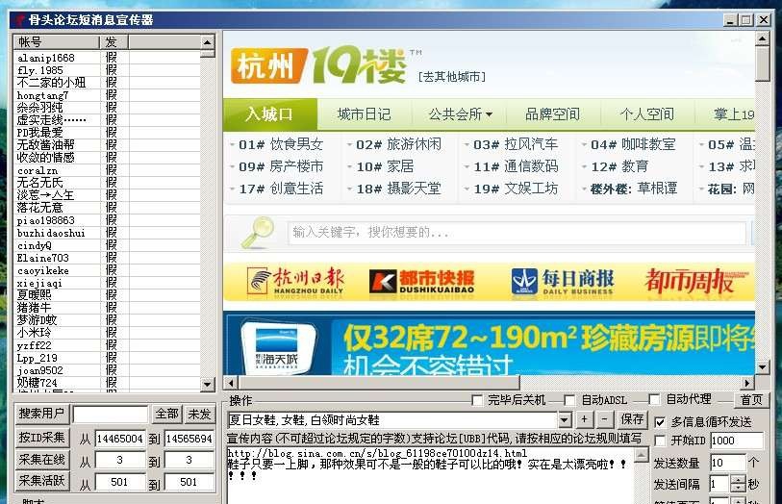Click the 保存 button
This screenshot has height=504, width=782.
(x=632, y=419)
